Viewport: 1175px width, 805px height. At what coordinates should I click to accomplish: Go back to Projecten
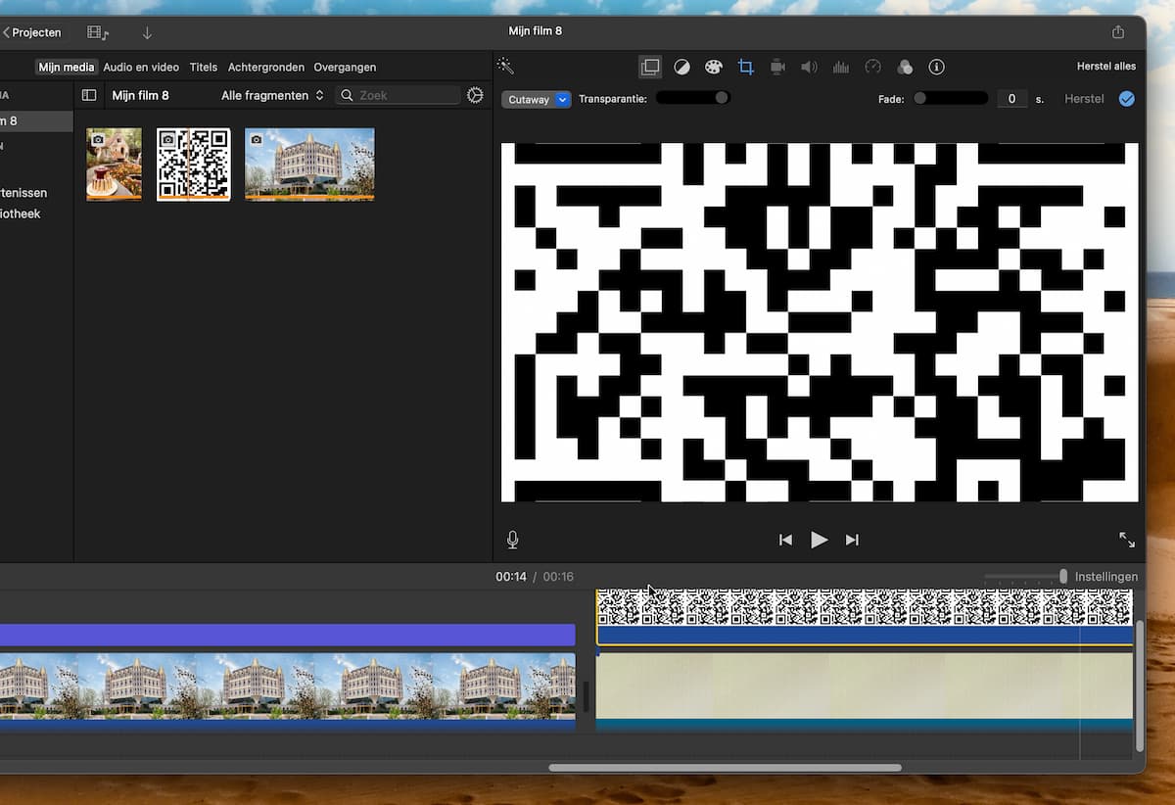pos(32,32)
